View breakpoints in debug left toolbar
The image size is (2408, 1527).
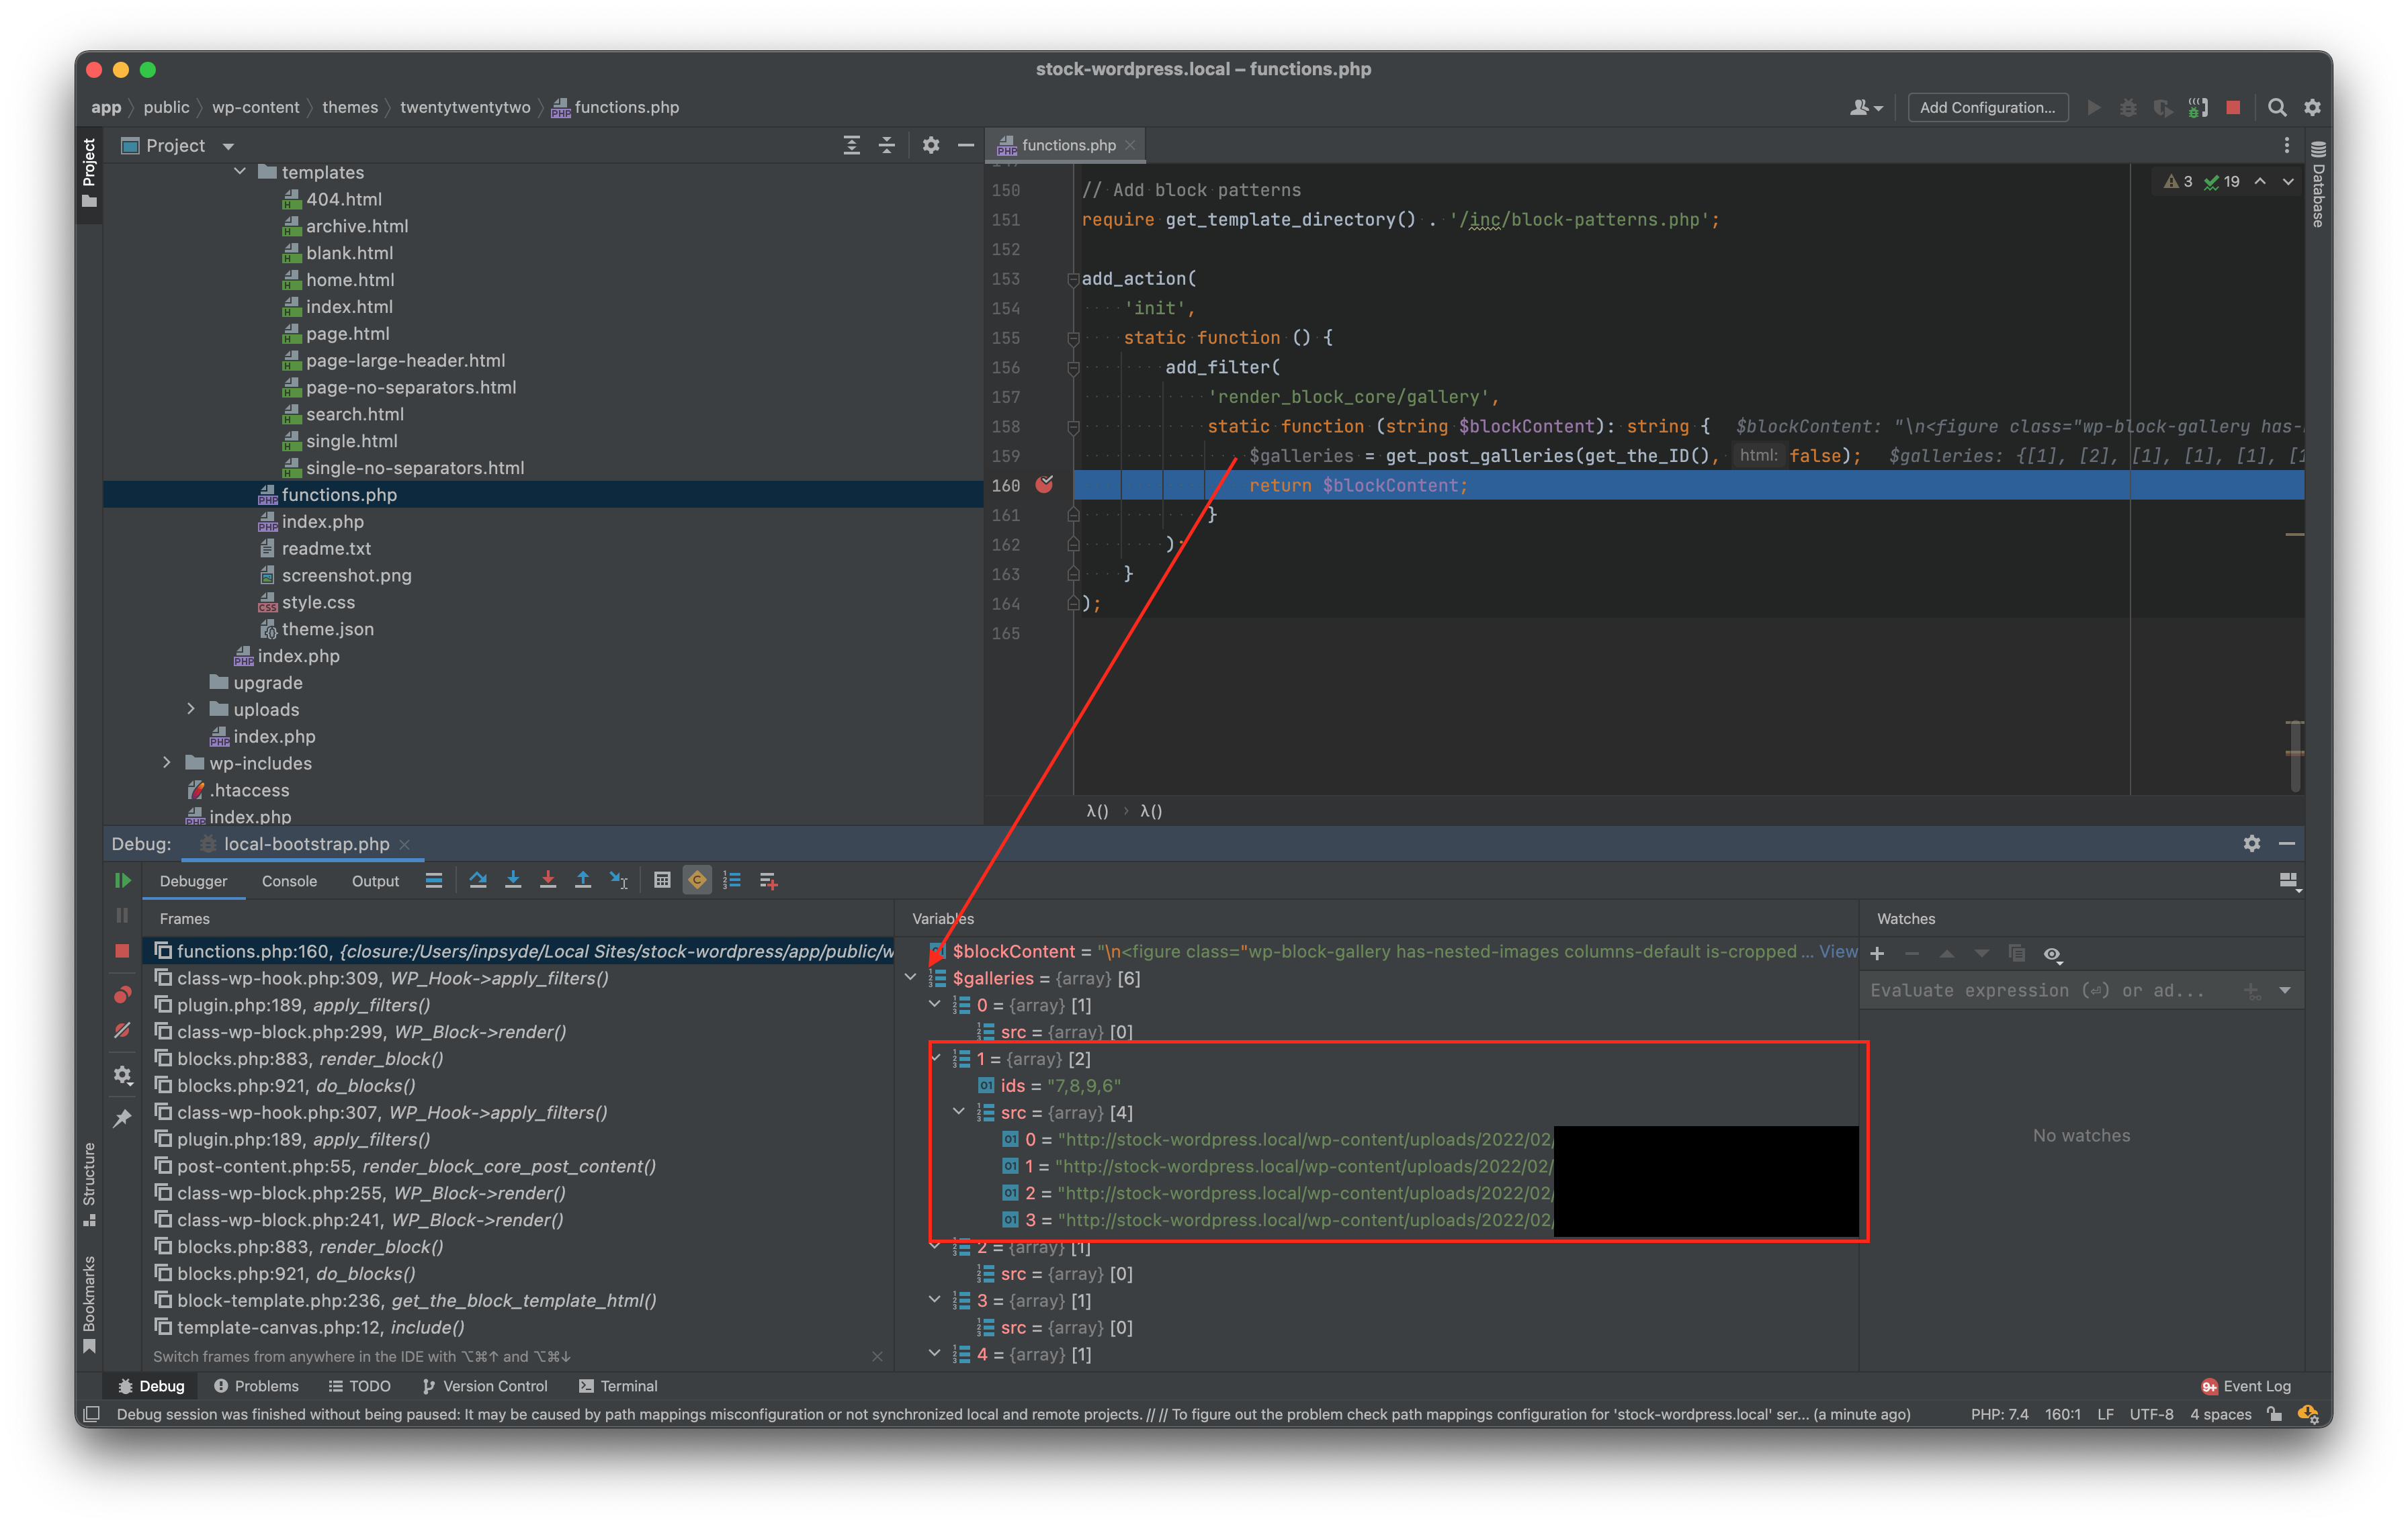point(122,995)
